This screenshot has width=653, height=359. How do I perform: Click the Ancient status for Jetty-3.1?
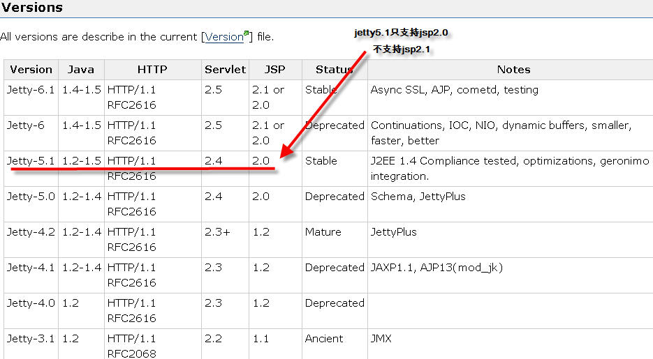[x=324, y=339]
